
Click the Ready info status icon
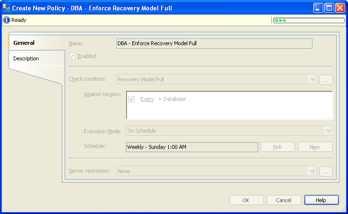(x=7, y=20)
